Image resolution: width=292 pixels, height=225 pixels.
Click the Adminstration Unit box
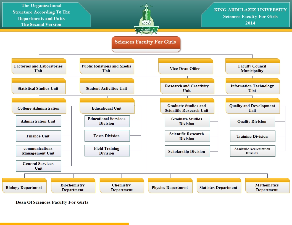pos(39,121)
